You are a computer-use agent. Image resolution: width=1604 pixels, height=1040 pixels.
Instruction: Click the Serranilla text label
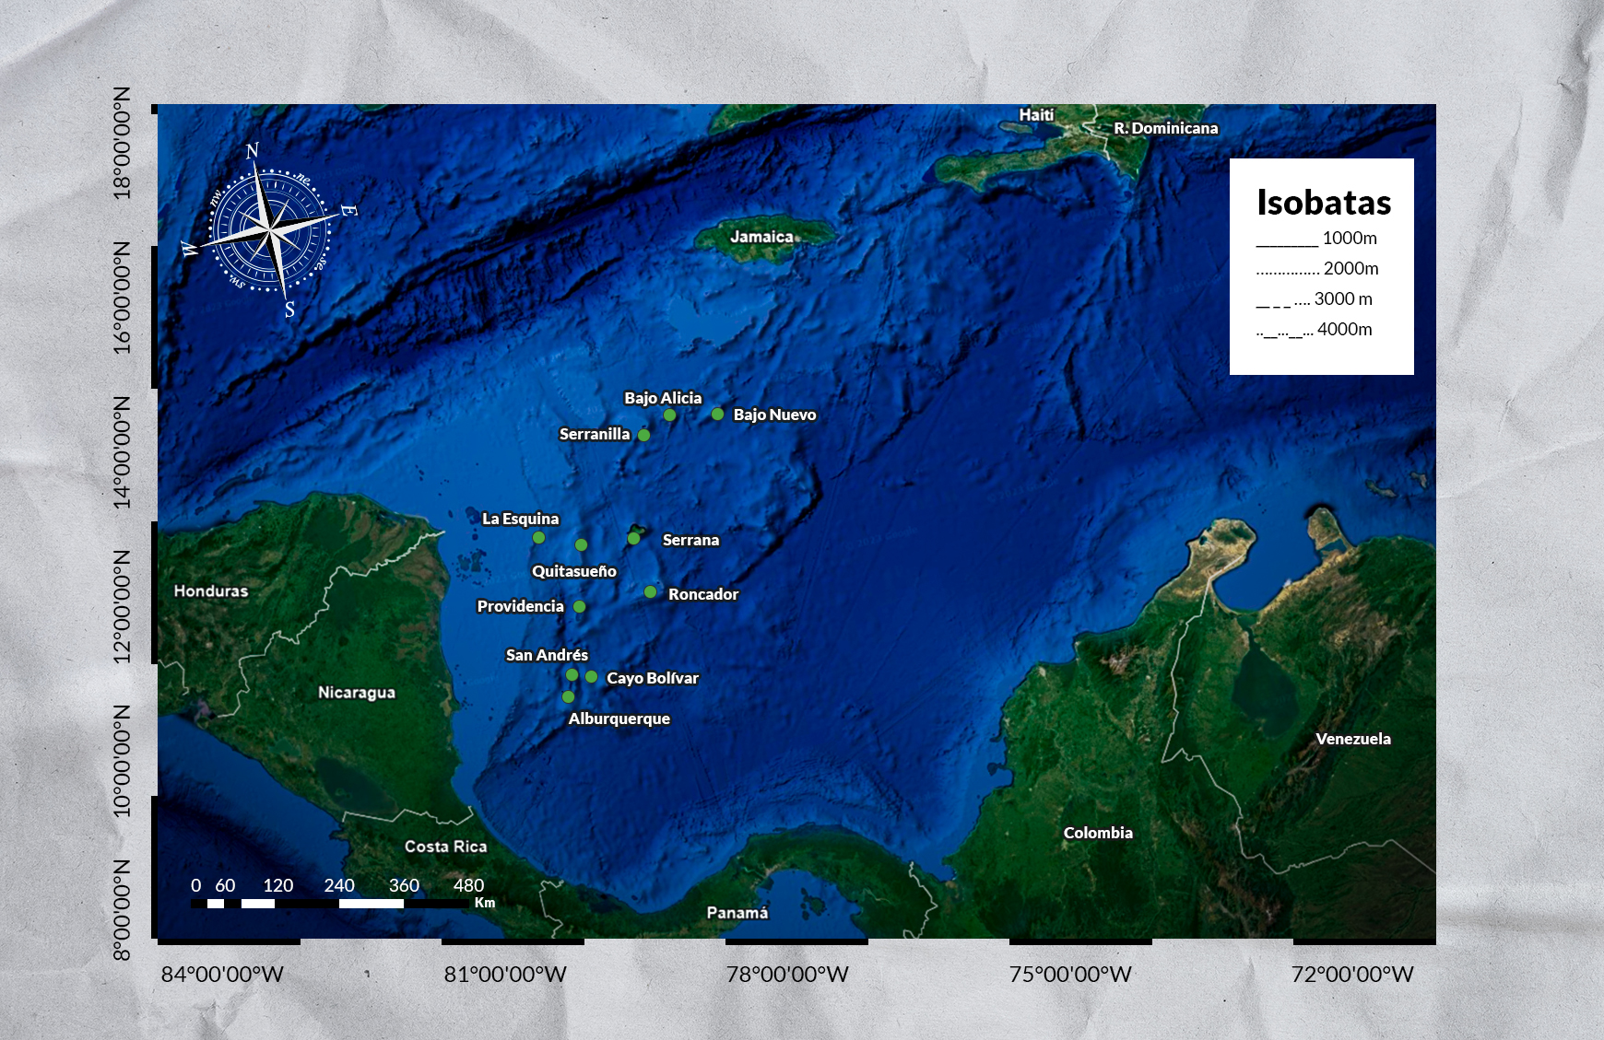click(x=595, y=434)
